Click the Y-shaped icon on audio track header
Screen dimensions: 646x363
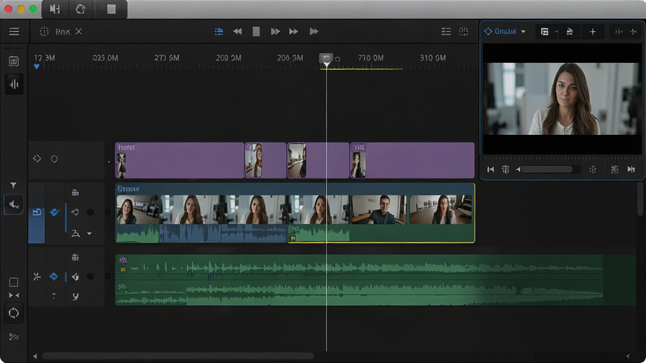click(76, 296)
